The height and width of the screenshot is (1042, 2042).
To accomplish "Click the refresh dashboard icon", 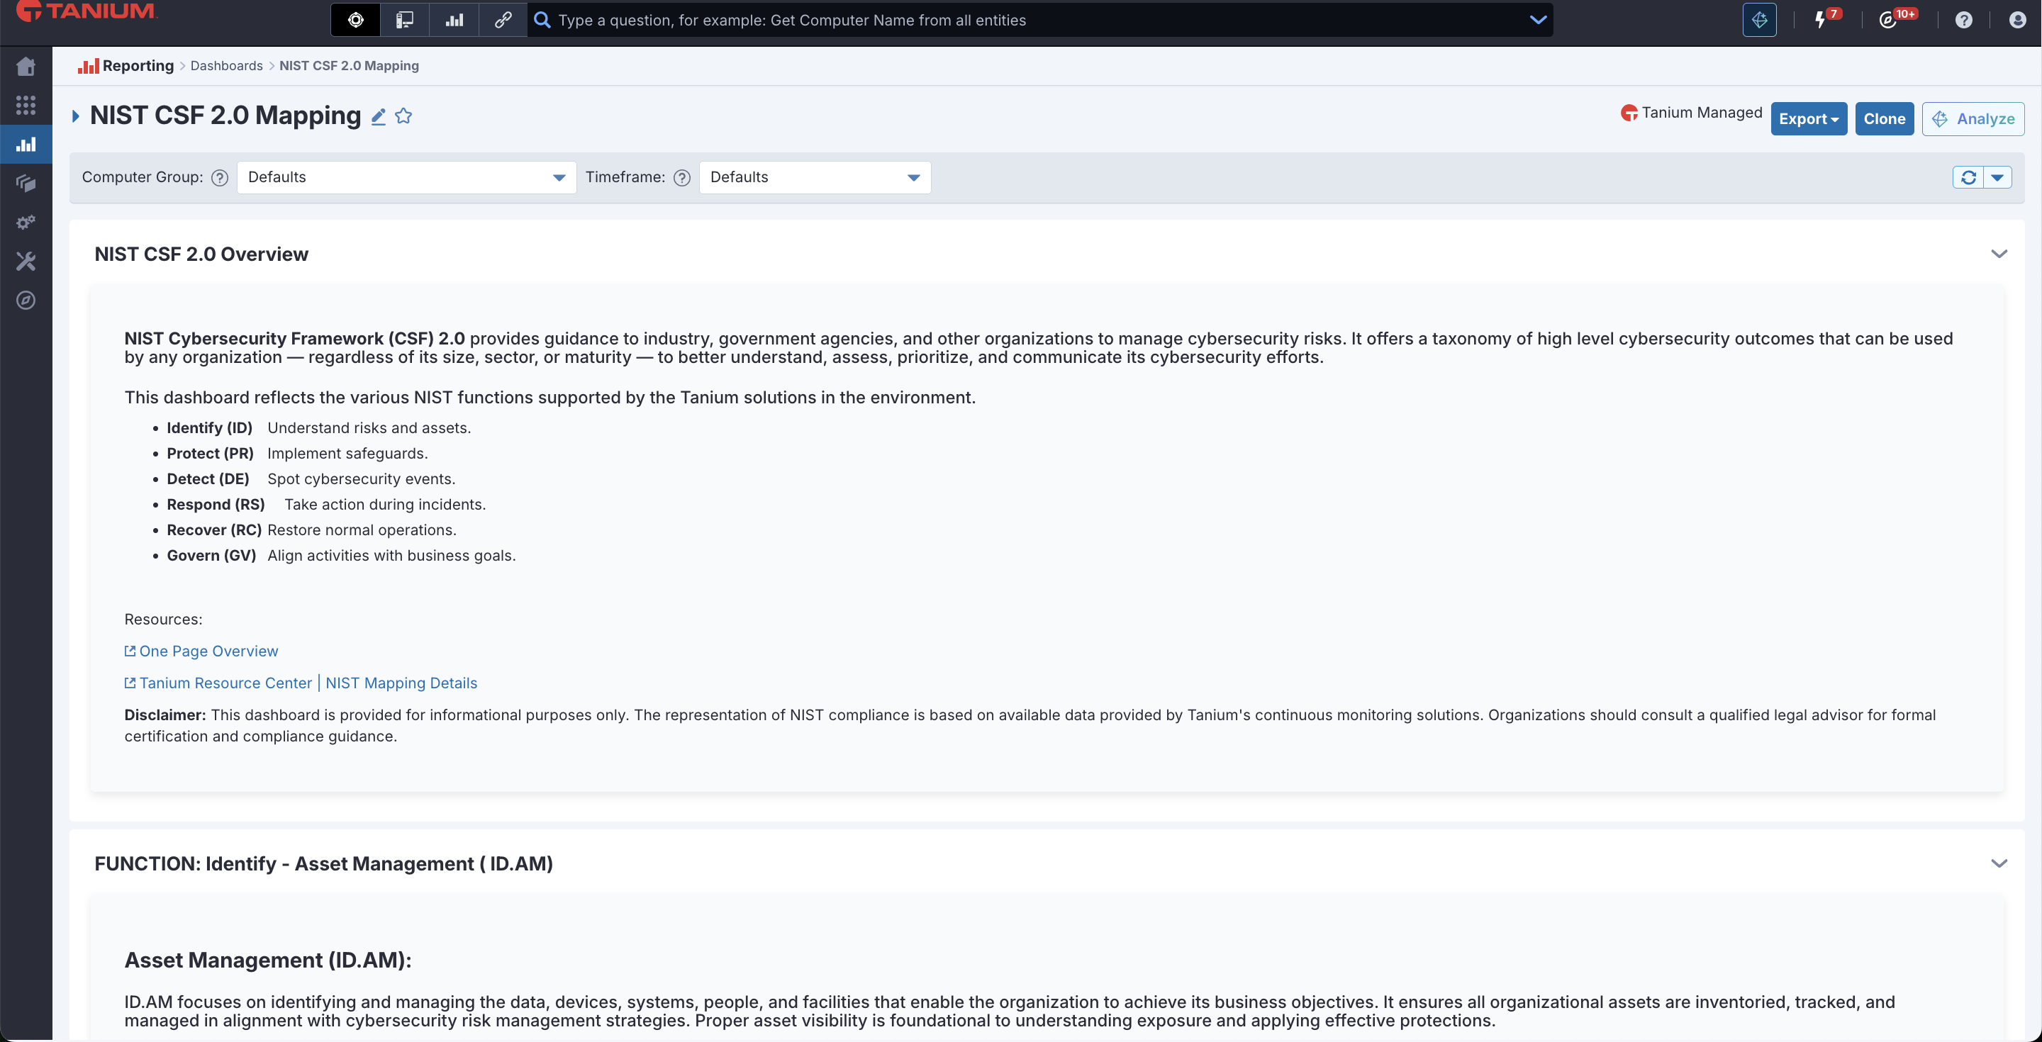I will tap(1968, 177).
